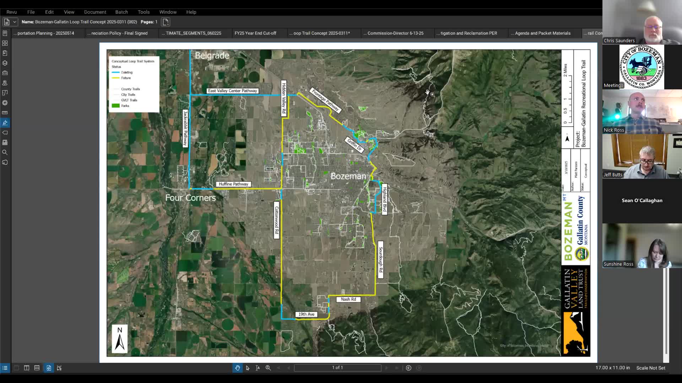Image resolution: width=682 pixels, height=383 pixels.
Task: Click the Next View button
Action: point(419,368)
